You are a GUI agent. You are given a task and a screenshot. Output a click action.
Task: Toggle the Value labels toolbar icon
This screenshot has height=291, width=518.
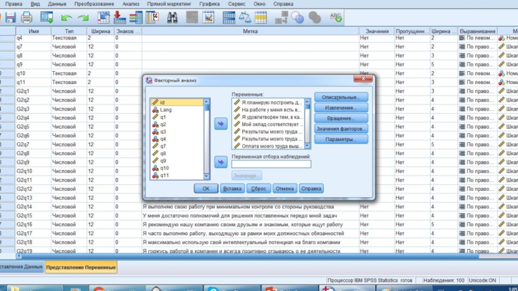(x=282, y=17)
